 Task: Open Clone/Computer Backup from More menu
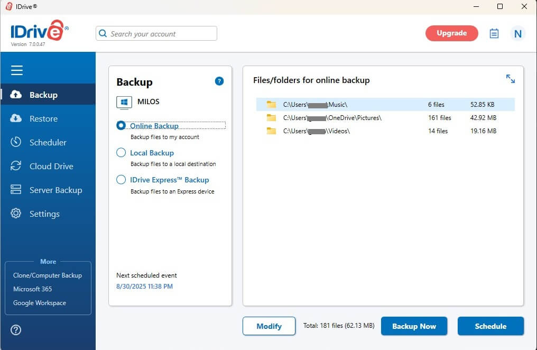[48, 275]
